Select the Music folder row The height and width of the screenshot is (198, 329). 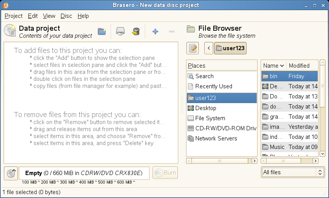pyautogui.click(x=289, y=147)
